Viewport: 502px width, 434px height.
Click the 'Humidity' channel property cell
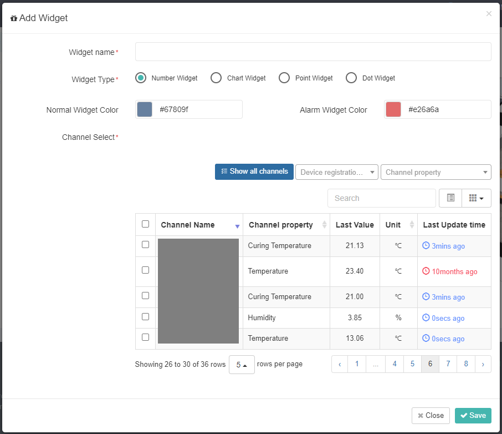tap(286, 318)
